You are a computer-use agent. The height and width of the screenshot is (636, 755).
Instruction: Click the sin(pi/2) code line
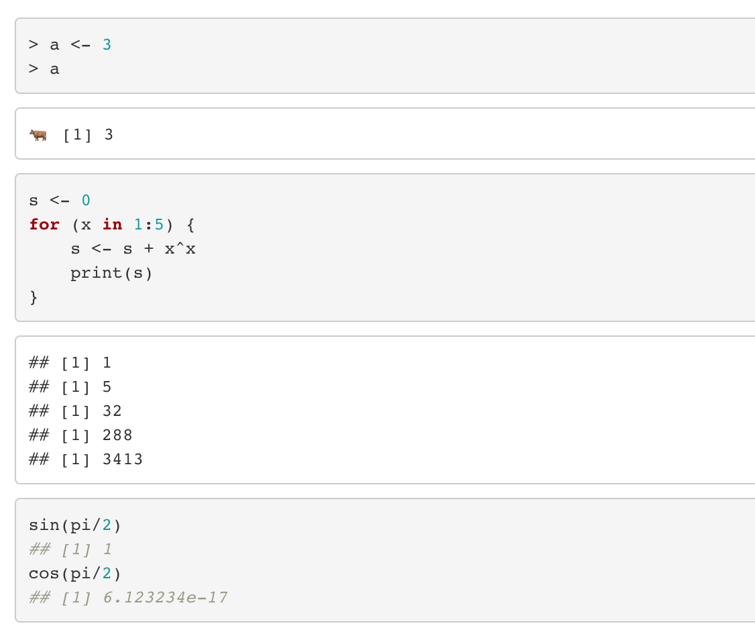75,525
